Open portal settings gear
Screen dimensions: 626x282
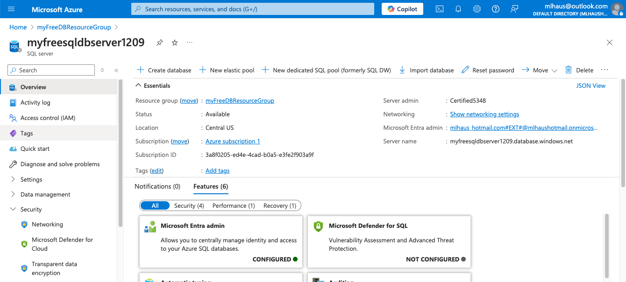point(477,9)
